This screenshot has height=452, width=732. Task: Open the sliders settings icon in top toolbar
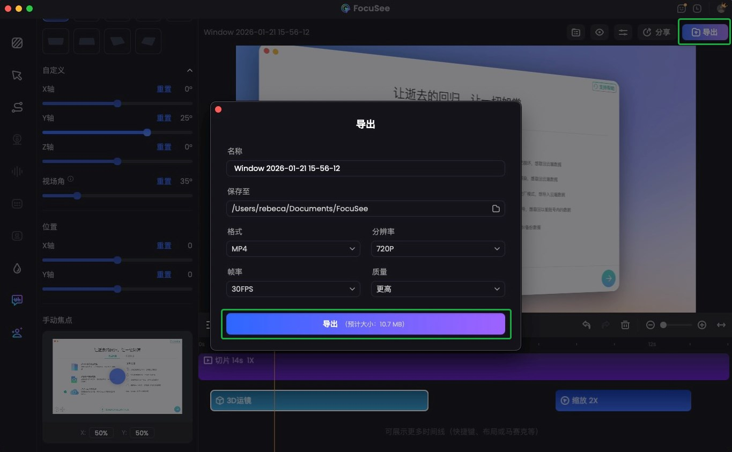tap(623, 33)
